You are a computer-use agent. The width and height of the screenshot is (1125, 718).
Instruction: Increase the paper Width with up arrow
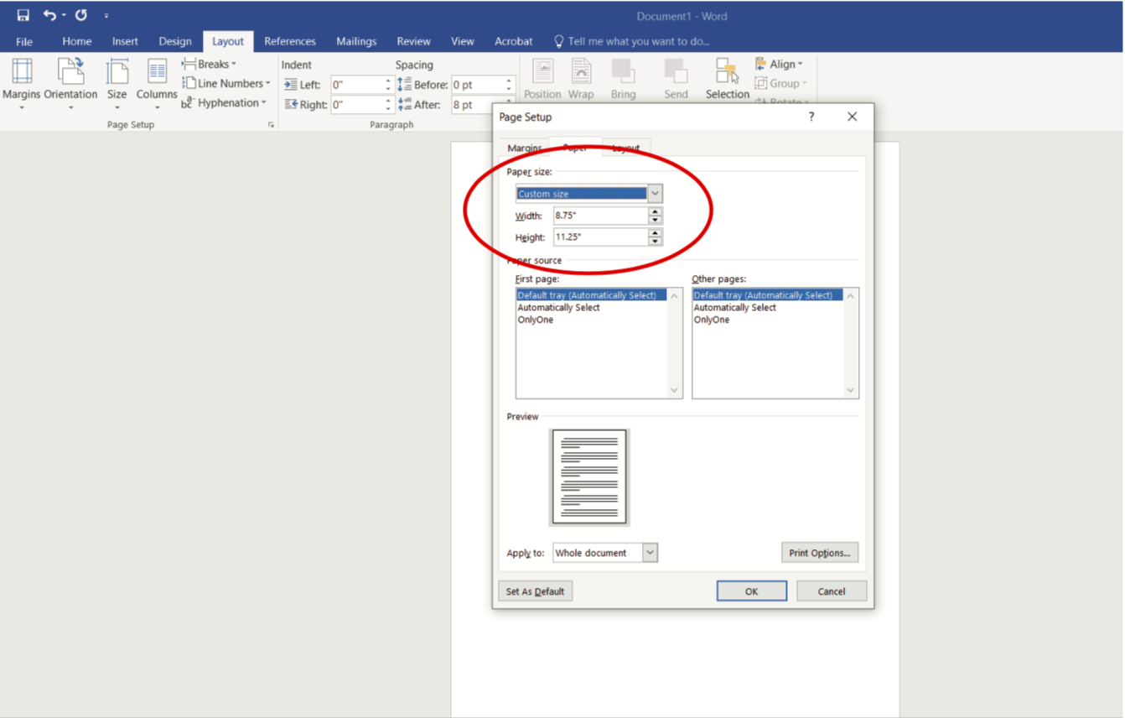(x=655, y=211)
